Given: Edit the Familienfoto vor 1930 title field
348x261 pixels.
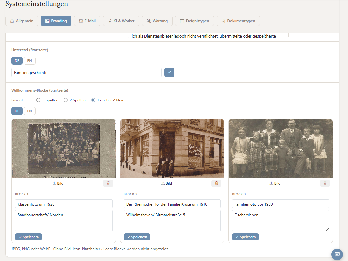Looking at the screenshot, I should pos(280,204).
